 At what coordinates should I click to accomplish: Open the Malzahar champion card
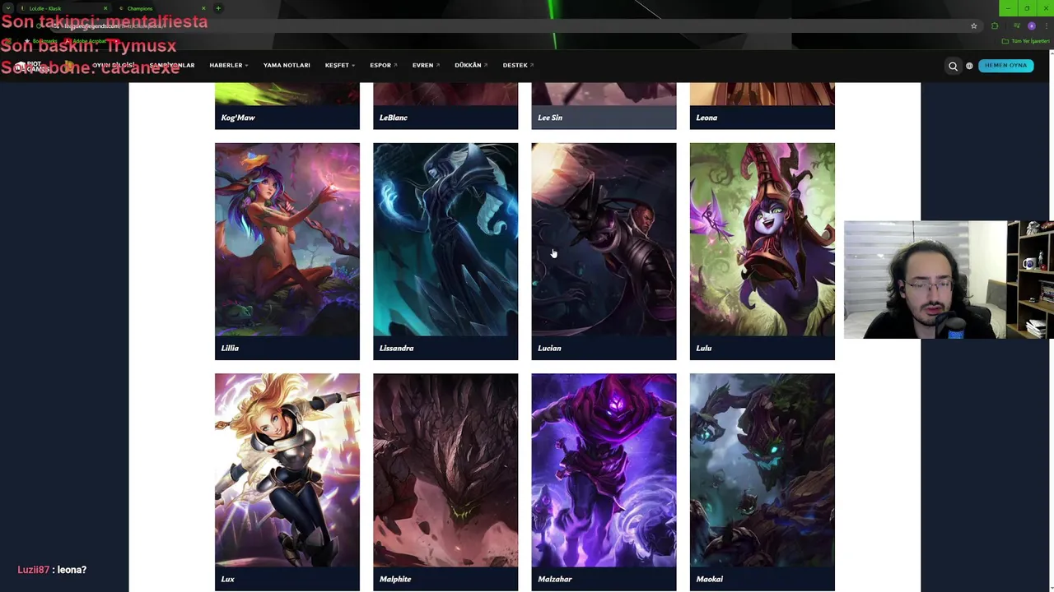pos(604,483)
